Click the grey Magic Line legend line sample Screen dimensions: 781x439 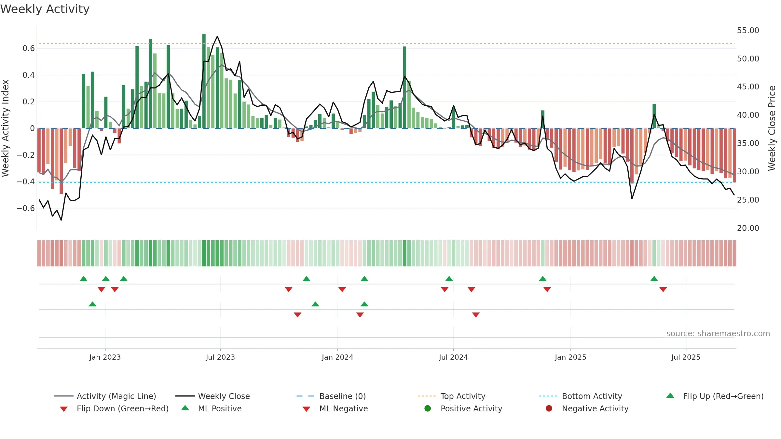click(x=64, y=396)
